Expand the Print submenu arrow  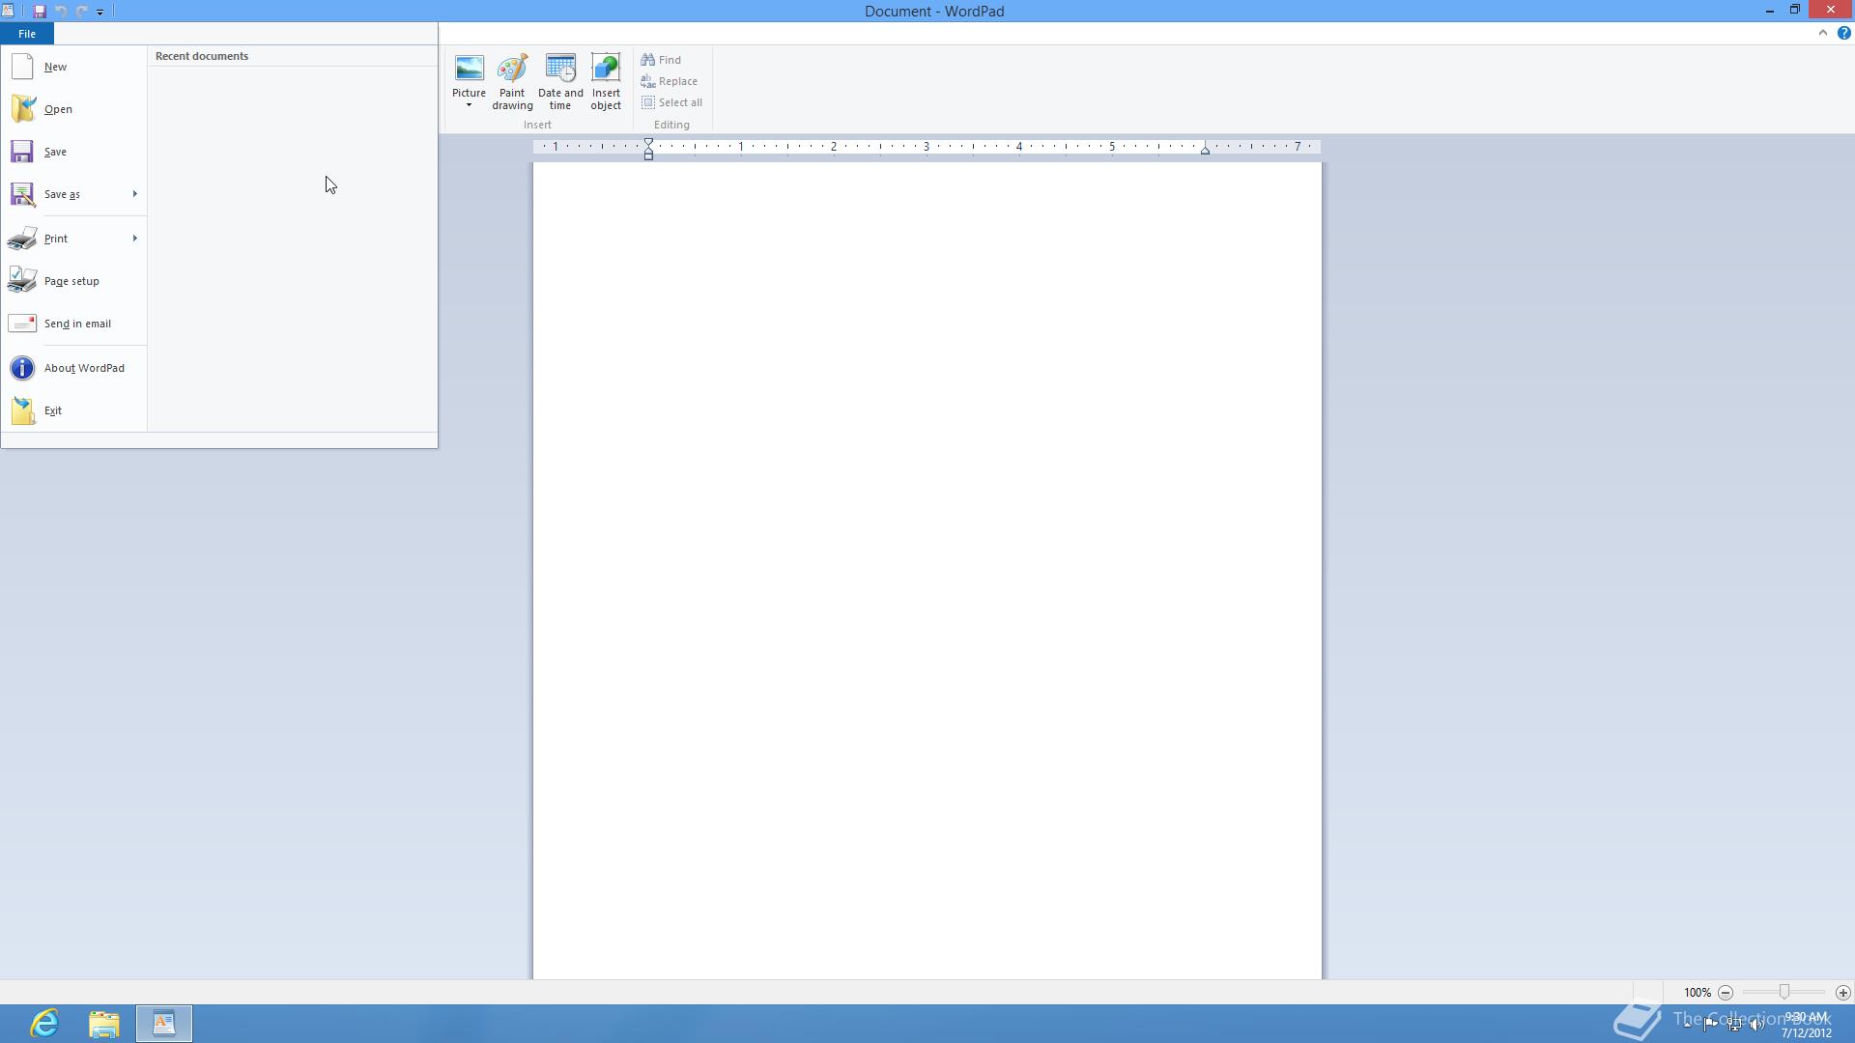pyautogui.click(x=135, y=239)
